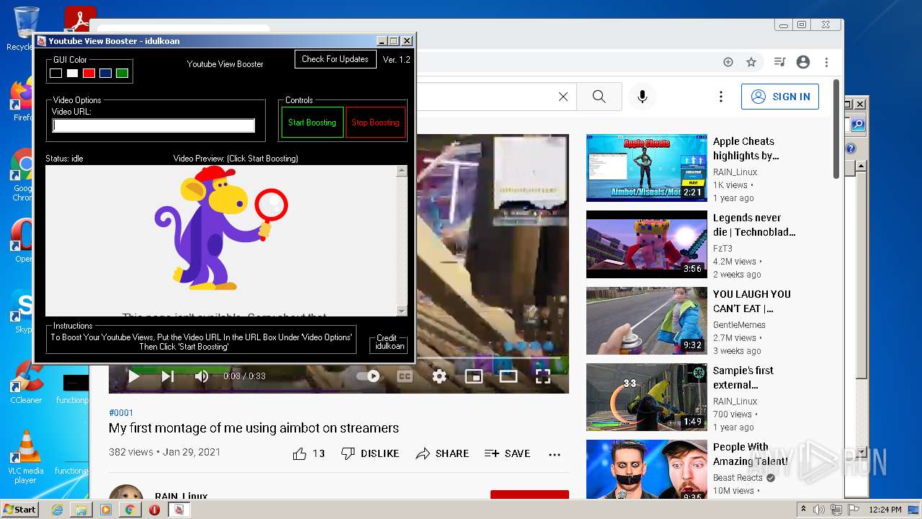Switch to the Youtube View Booster taskbar item
The width and height of the screenshot is (922, 519).
179,510
